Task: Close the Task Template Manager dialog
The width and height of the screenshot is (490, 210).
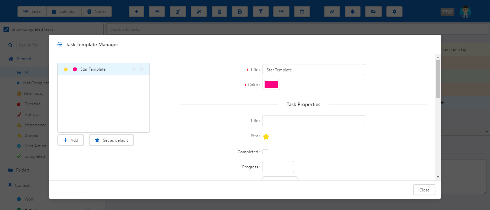Action: point(424,190)
